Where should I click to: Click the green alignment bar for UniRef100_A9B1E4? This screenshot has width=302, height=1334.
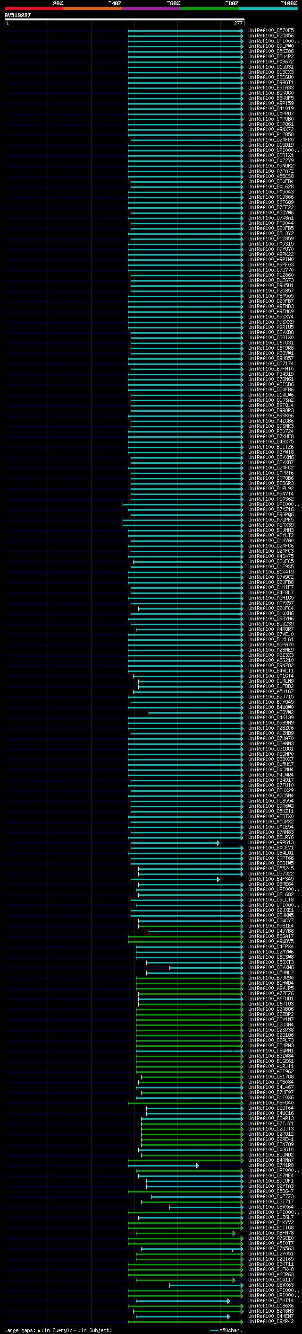[191, 926]
